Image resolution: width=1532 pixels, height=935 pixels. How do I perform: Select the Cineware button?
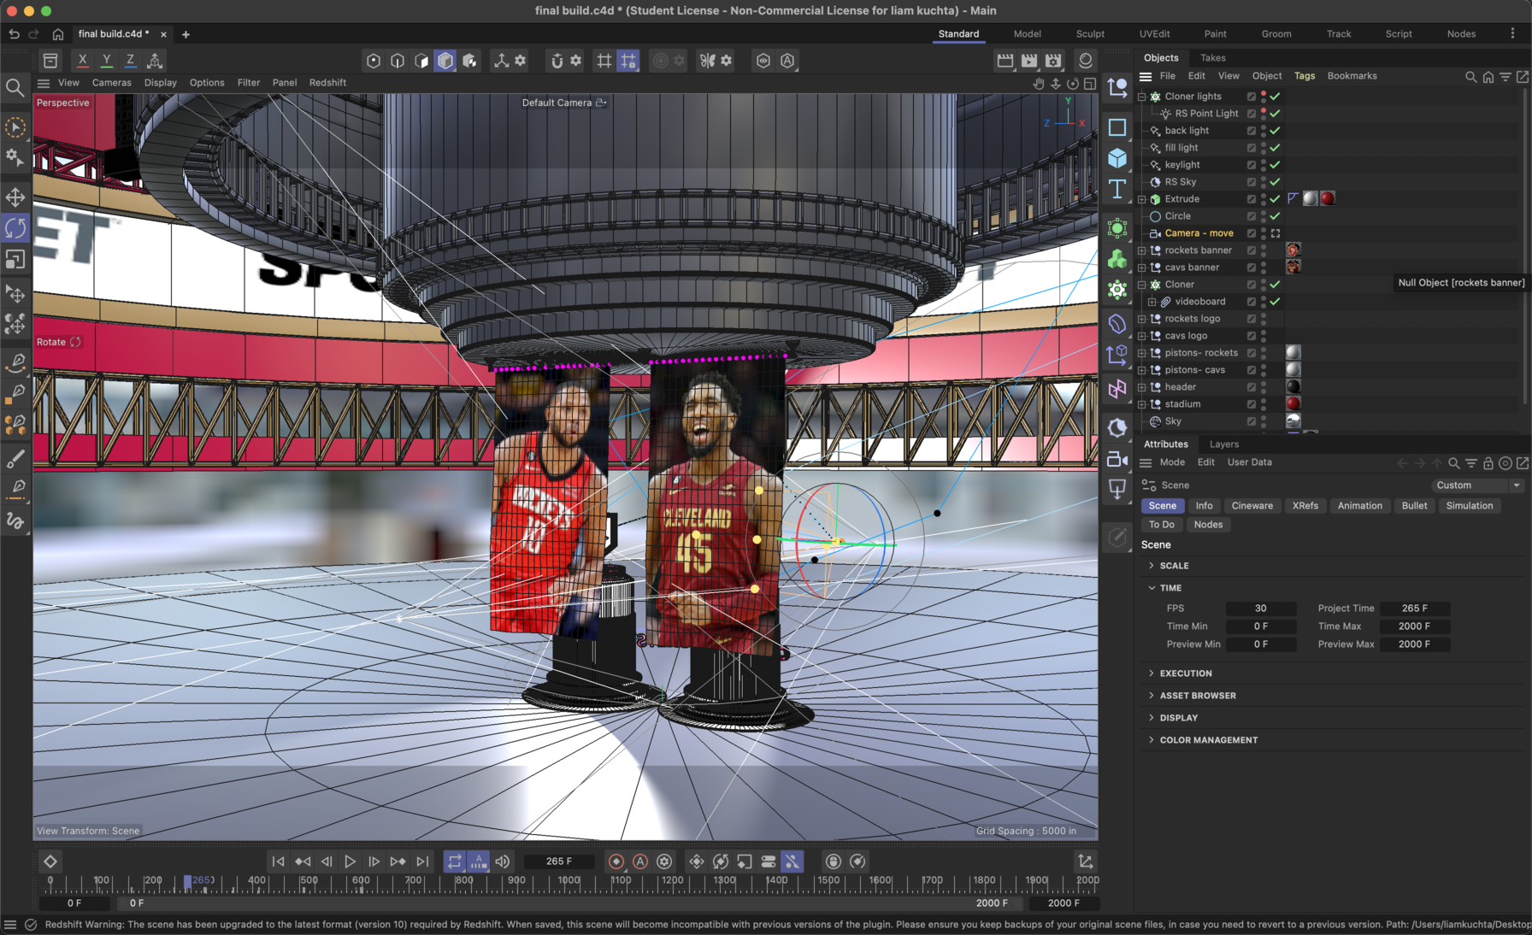click(1252, 506)
